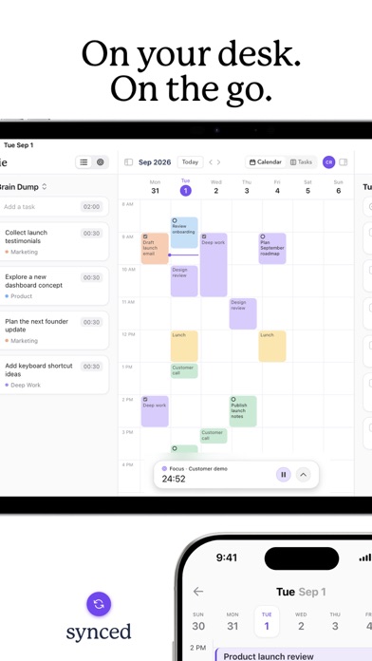Pause the Customer demo focus timer
The image size is (372, 661).
click(x=284, y=475)
